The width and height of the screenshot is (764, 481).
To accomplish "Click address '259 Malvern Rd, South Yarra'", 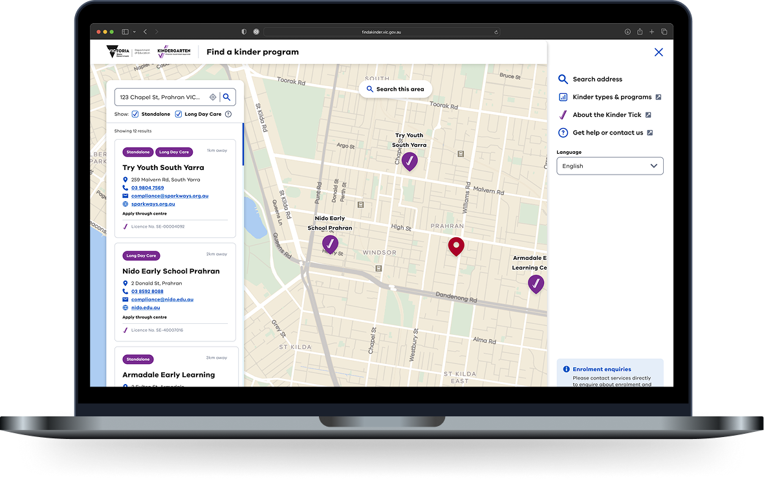I will pyautogui.click(x=166, y=180).
